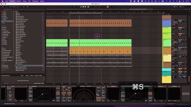Image resolution: width=191 pixels, height=107 pixels.
Task: Open the Sounds category
Action: 5,28
